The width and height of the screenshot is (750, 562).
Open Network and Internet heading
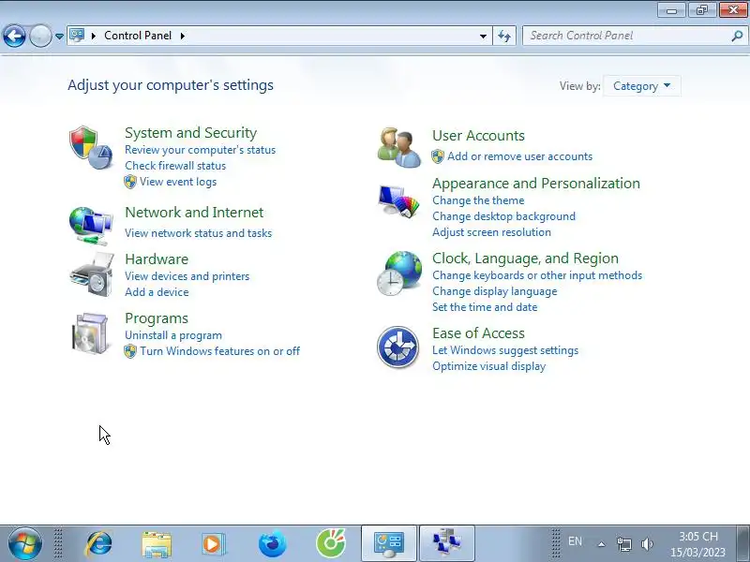194,213
